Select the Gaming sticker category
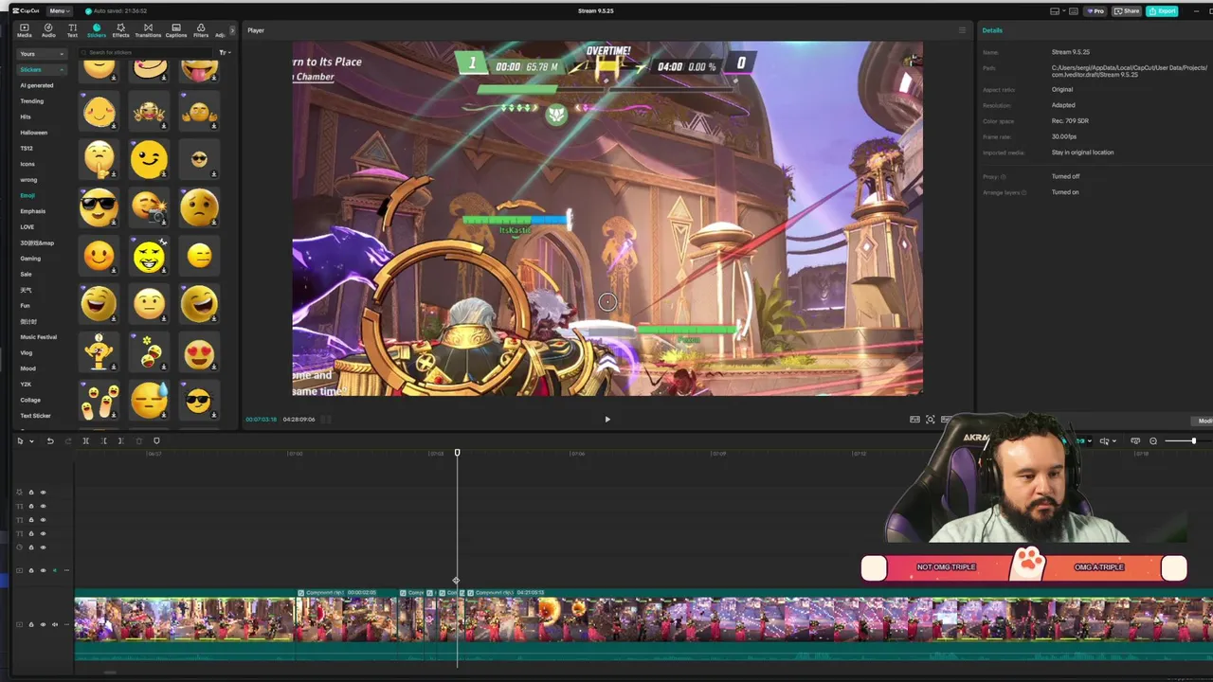This screenshot has height=682, width=1213. click(30, 259)
